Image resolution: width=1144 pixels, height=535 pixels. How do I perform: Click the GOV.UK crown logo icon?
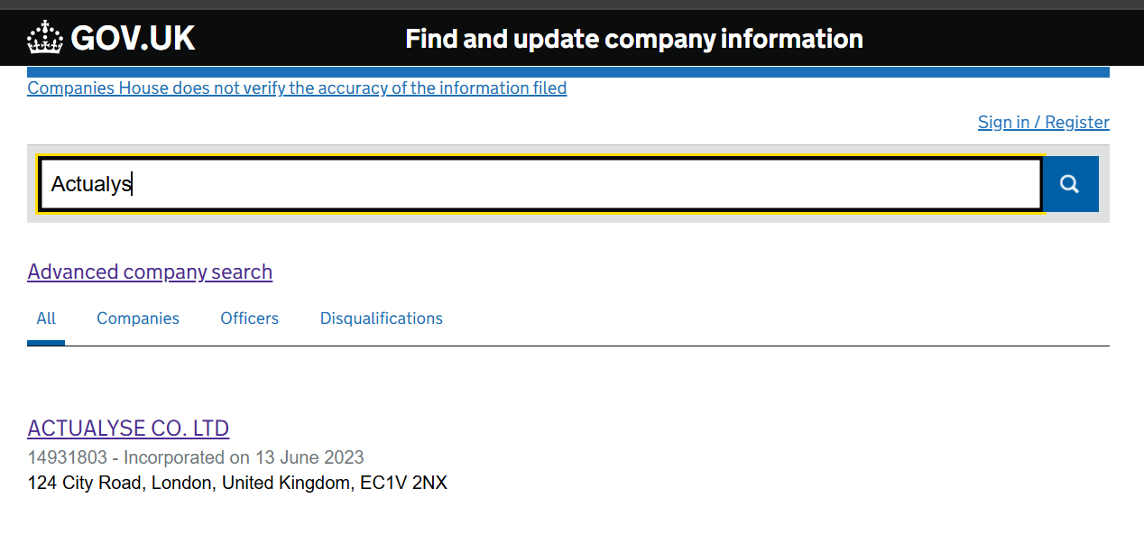45,39
